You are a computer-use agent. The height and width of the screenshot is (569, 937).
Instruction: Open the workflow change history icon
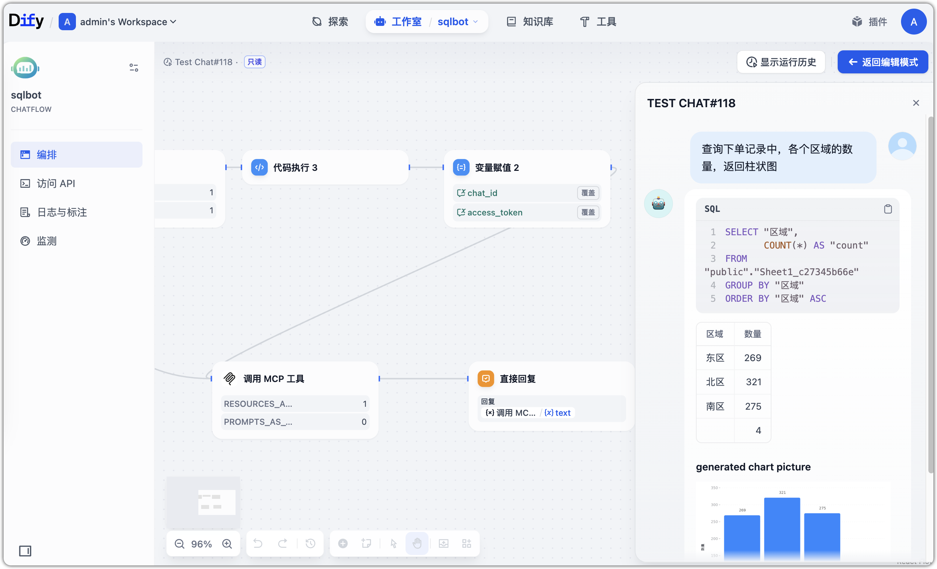click(x=310, y=544)
